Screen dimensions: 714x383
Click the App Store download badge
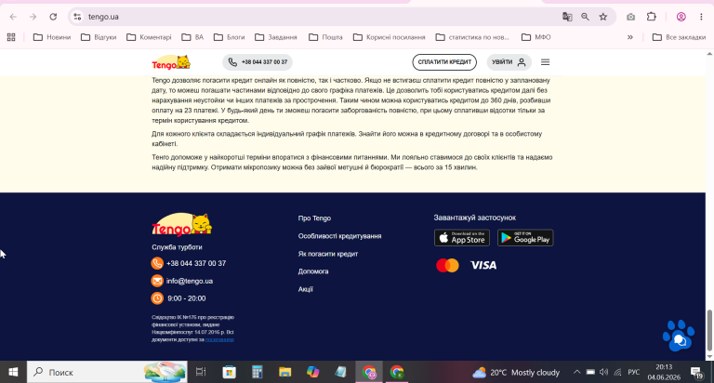462,238
